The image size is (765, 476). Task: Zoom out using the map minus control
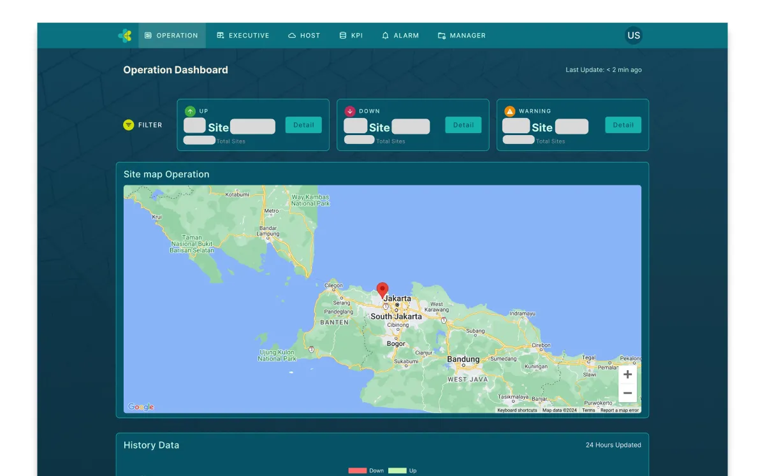tap(627, 393)
